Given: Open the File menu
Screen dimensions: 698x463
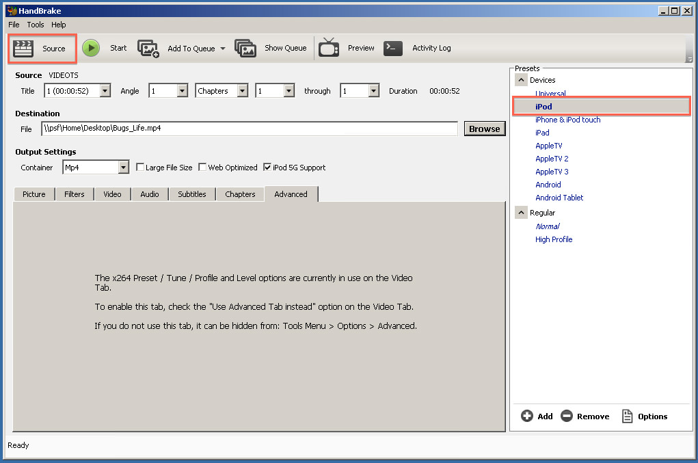Looking at the screenshot, I should tap(14, 25).
